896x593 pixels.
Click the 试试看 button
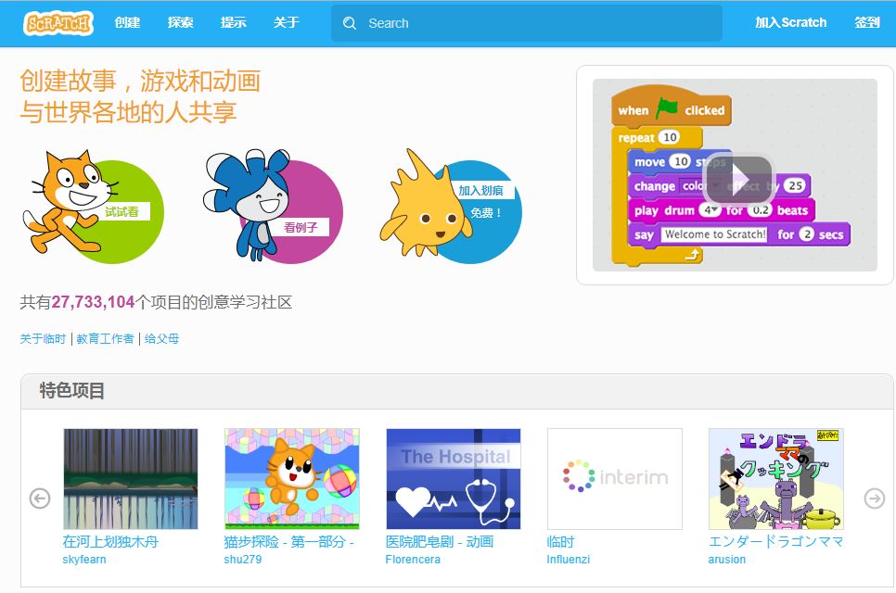click(122, 212)
